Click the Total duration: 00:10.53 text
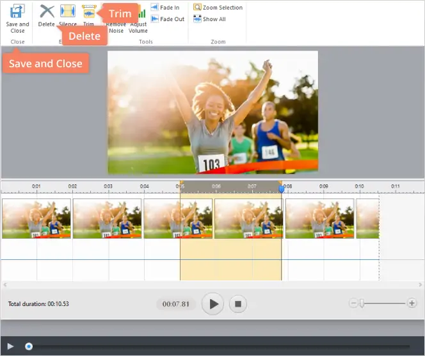This screenshot has height=356, width=425. pyautogui.click(x=38, y=303)
